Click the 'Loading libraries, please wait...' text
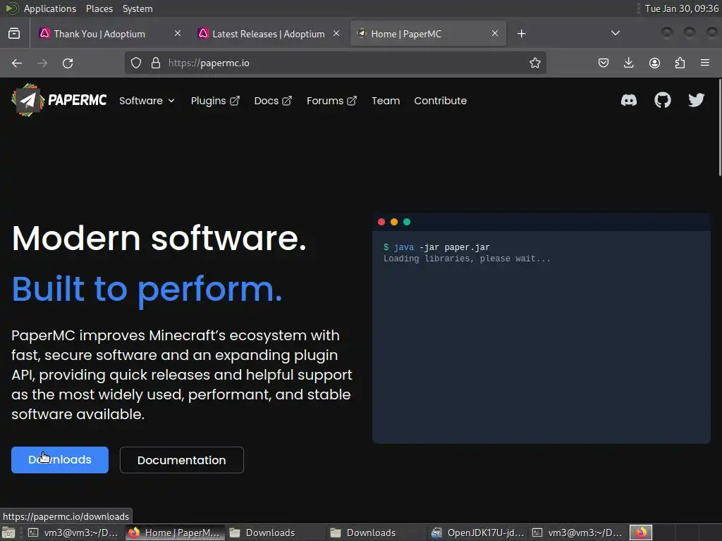722x541 pixels. pyautogui.click(x=467, y=259)
